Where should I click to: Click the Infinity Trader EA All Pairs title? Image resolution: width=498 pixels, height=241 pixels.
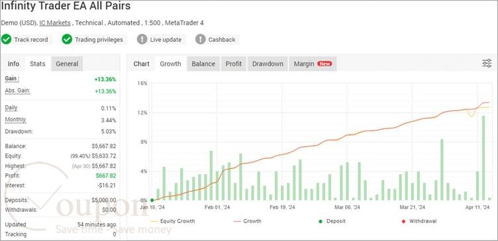point(66,7)
